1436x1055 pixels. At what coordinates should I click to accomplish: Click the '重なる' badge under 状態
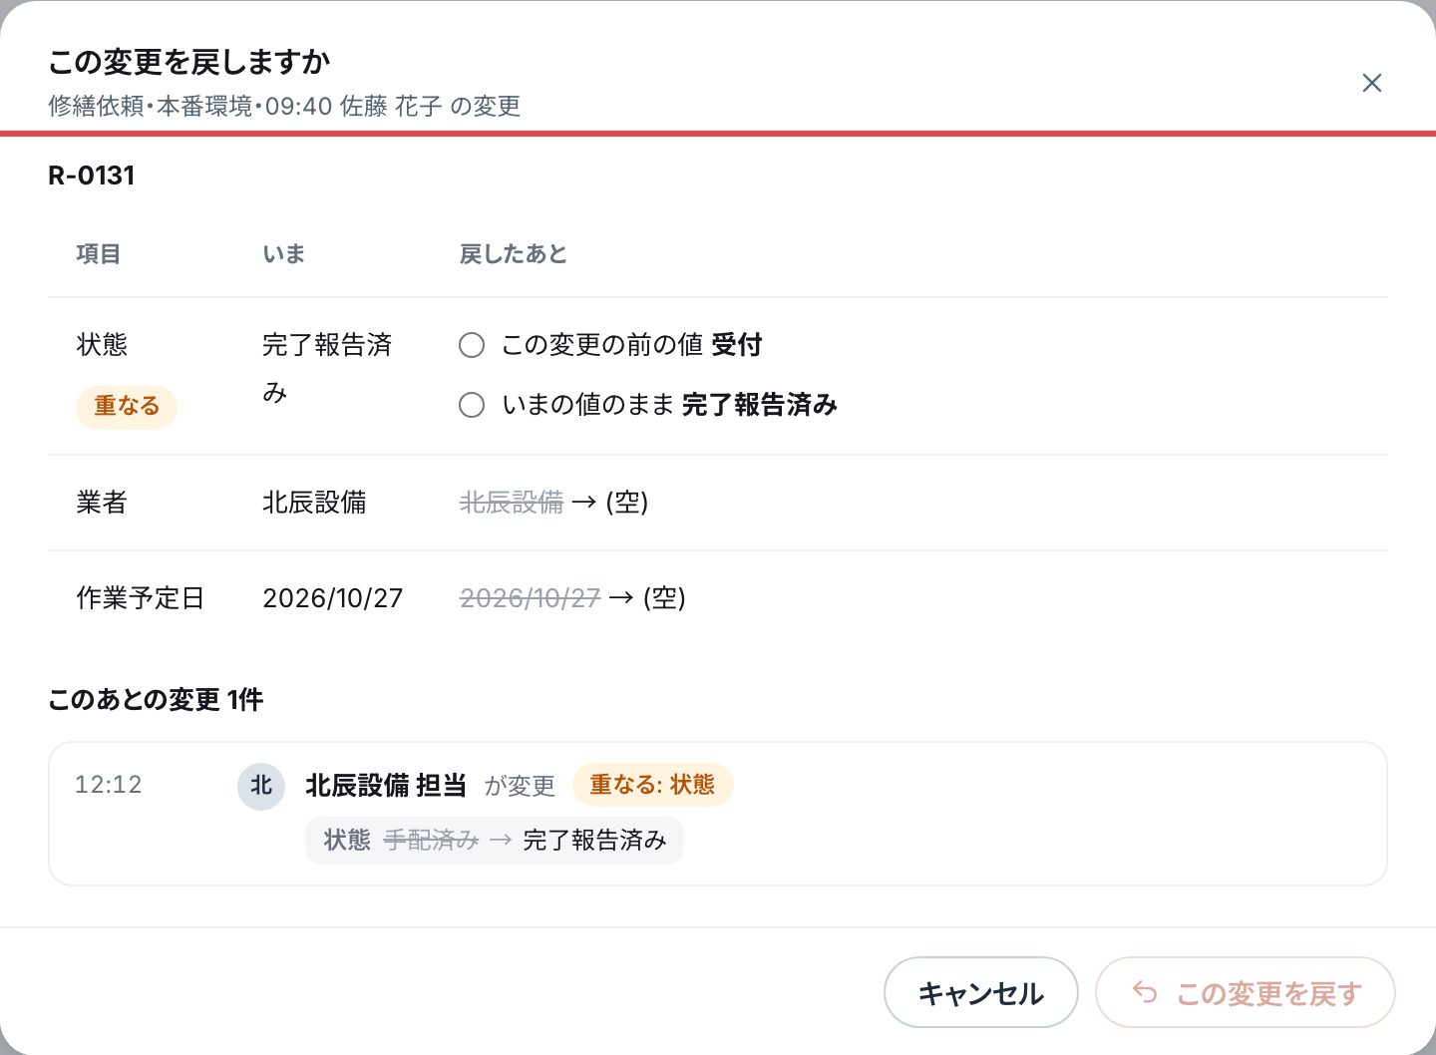pos(127,407)
